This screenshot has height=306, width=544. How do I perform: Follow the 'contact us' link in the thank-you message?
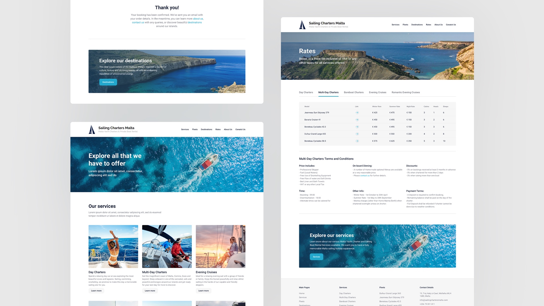(x=138, y=22)
